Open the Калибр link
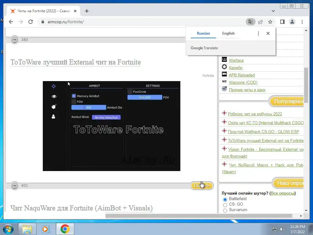 click(x=236, y=68)
